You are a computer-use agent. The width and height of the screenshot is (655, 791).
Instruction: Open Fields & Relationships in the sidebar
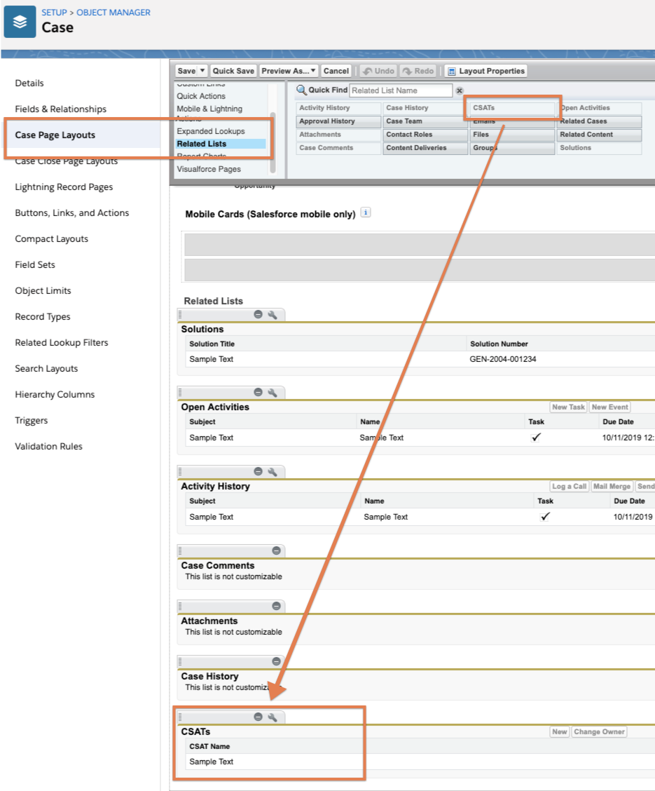tap(61, 109)
